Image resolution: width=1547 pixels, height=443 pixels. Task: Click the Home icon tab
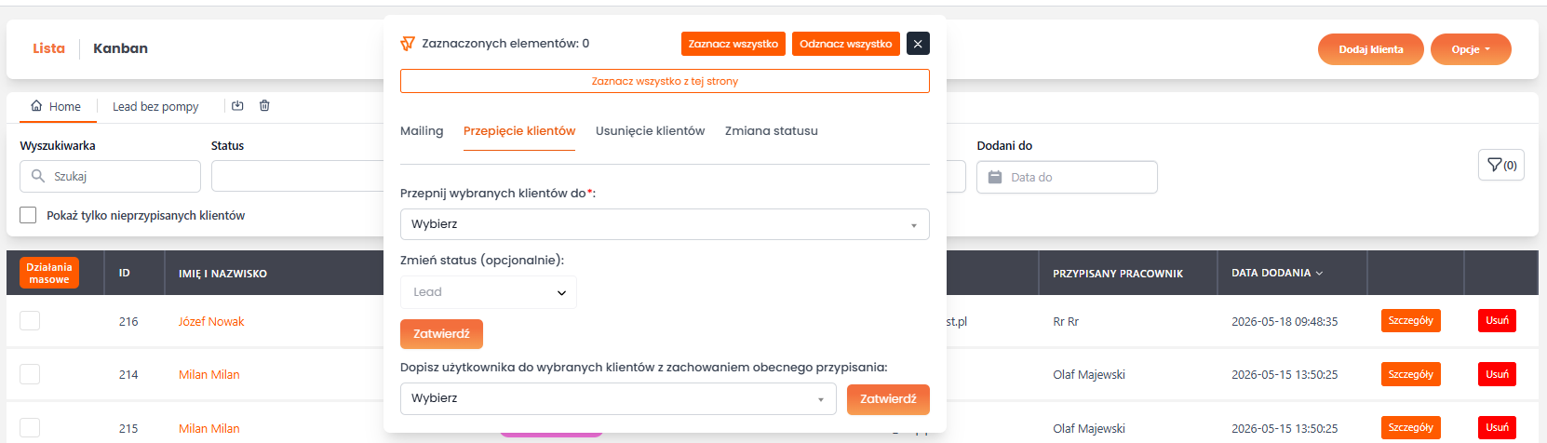36,106
